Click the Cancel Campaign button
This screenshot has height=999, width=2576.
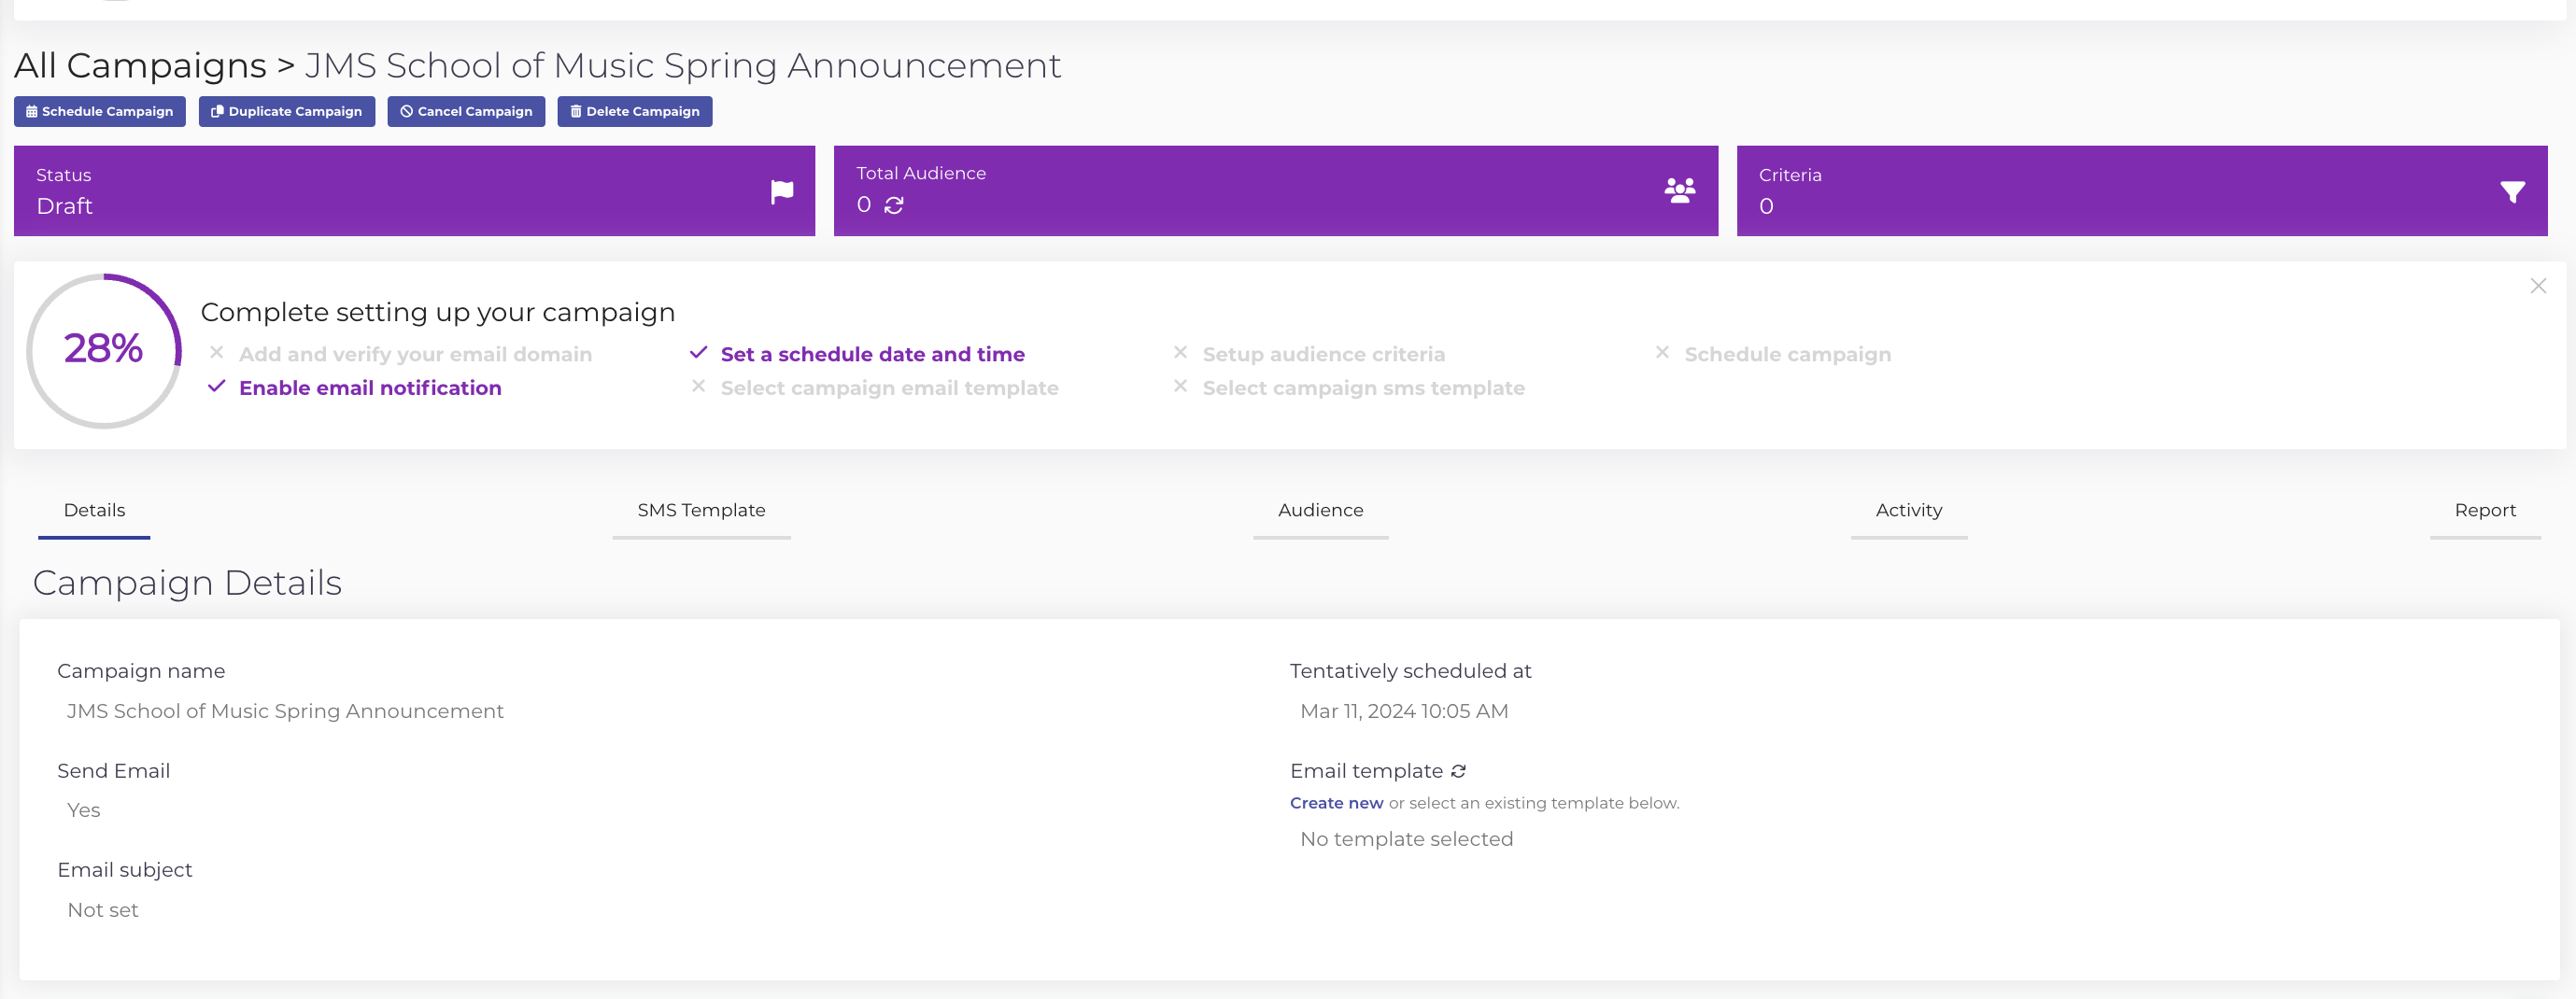[x=466, y=111]
